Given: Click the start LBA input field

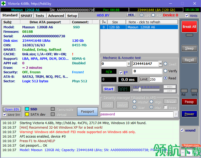Looking at the screenshot, I should [x=114, y=64].
